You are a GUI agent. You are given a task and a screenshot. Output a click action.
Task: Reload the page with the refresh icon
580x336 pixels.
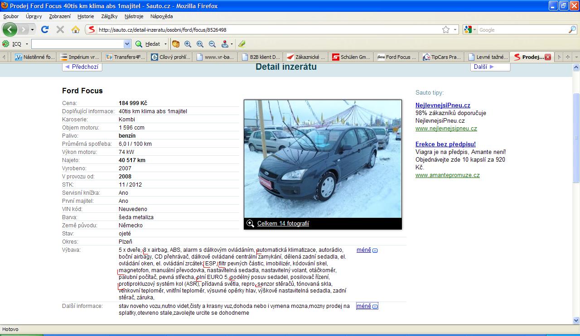44,29
